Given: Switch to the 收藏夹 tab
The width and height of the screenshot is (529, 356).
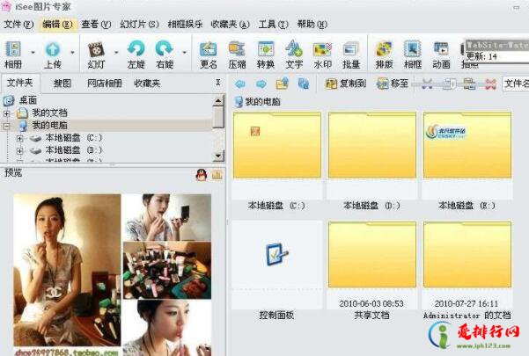Looking at the screenshot, I should pyautogui.click(x=147, y=84).
